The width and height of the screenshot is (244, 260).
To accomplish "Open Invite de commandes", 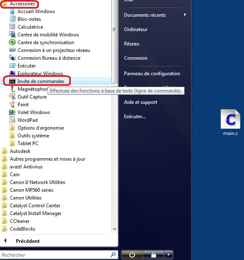I will coord(57,81).
